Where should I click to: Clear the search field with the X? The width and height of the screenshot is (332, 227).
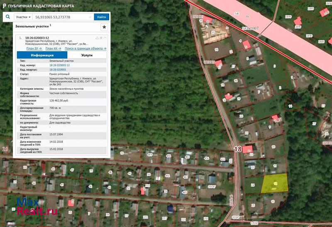[x=90, y=17]
